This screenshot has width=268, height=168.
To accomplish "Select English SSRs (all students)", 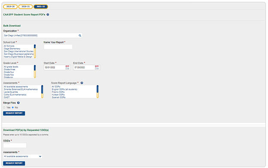I will tap(64, 89).
